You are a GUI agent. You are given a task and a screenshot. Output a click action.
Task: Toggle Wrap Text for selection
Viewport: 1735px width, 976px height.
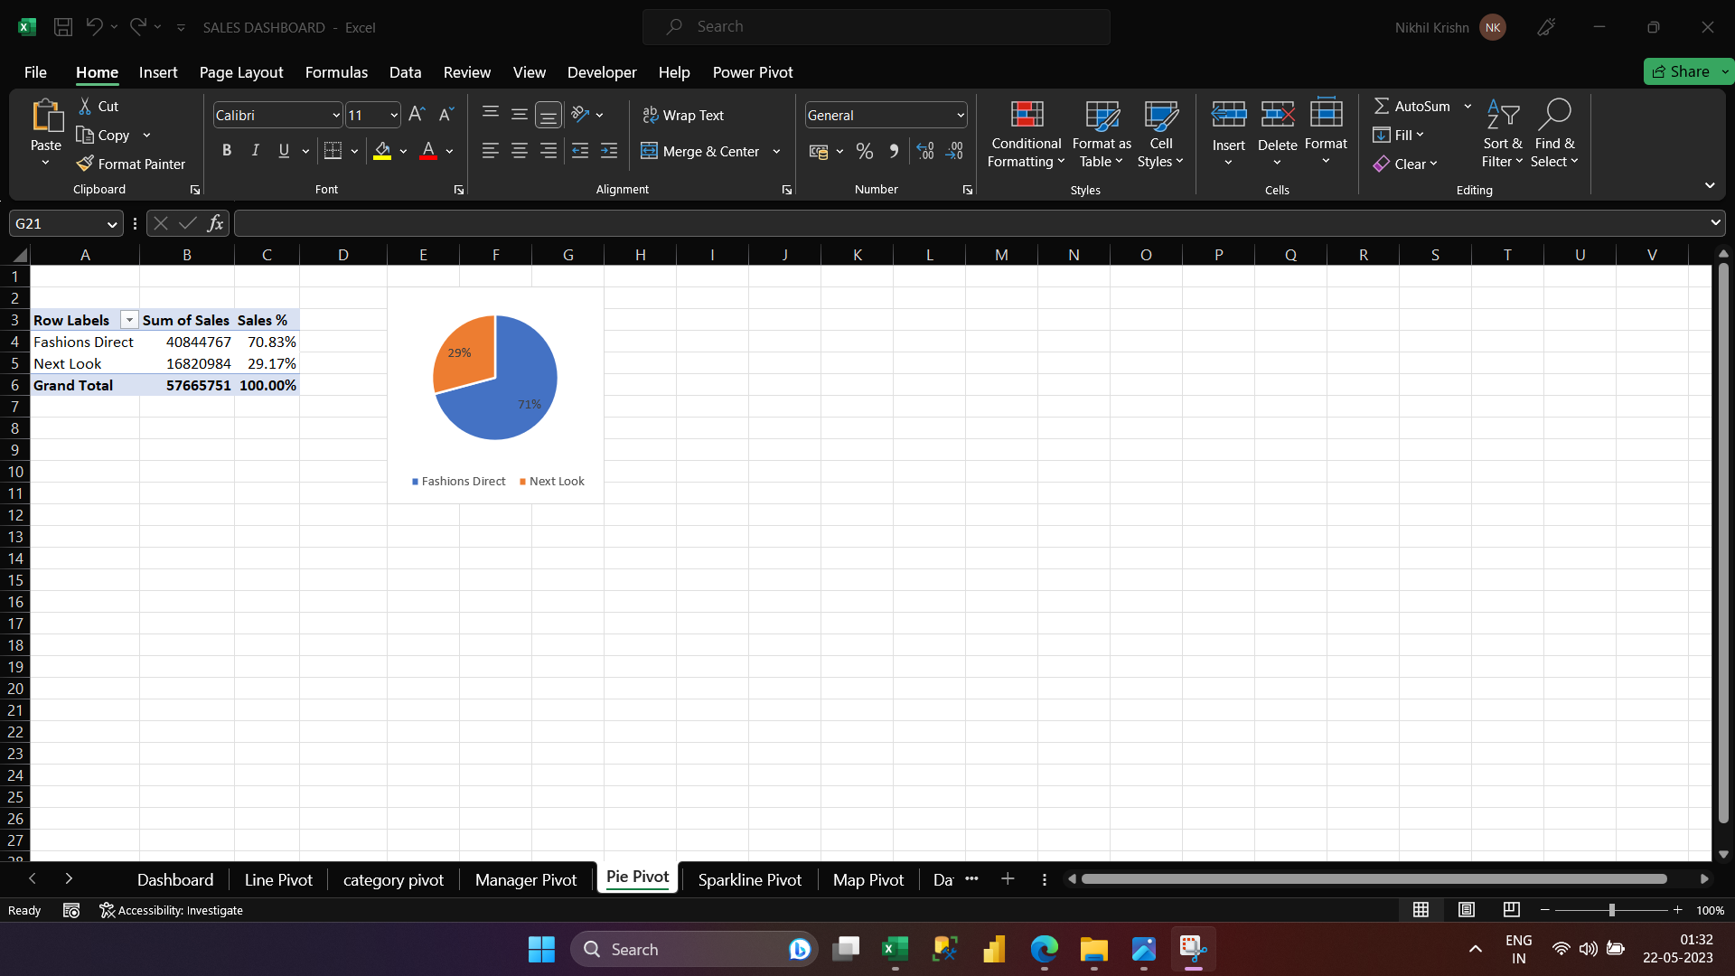(x=684, y=115)
